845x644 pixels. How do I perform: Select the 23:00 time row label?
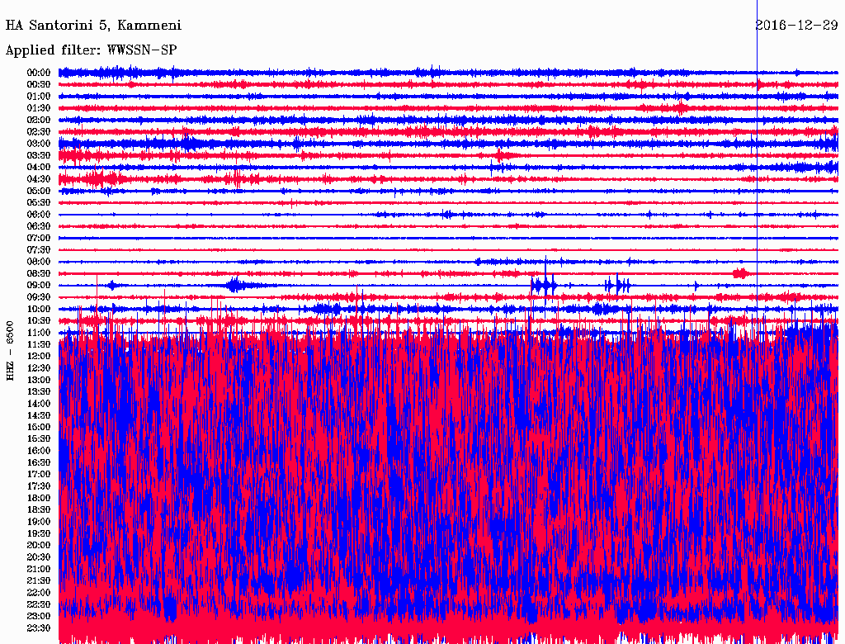[39, 617]
